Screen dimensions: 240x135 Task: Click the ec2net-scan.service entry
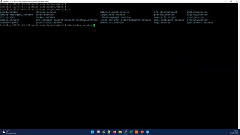tap(49, 22)
